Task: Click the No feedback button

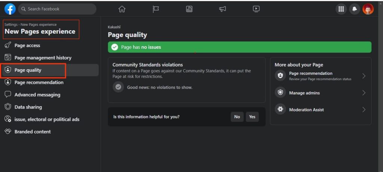Action: pos(237,117)
